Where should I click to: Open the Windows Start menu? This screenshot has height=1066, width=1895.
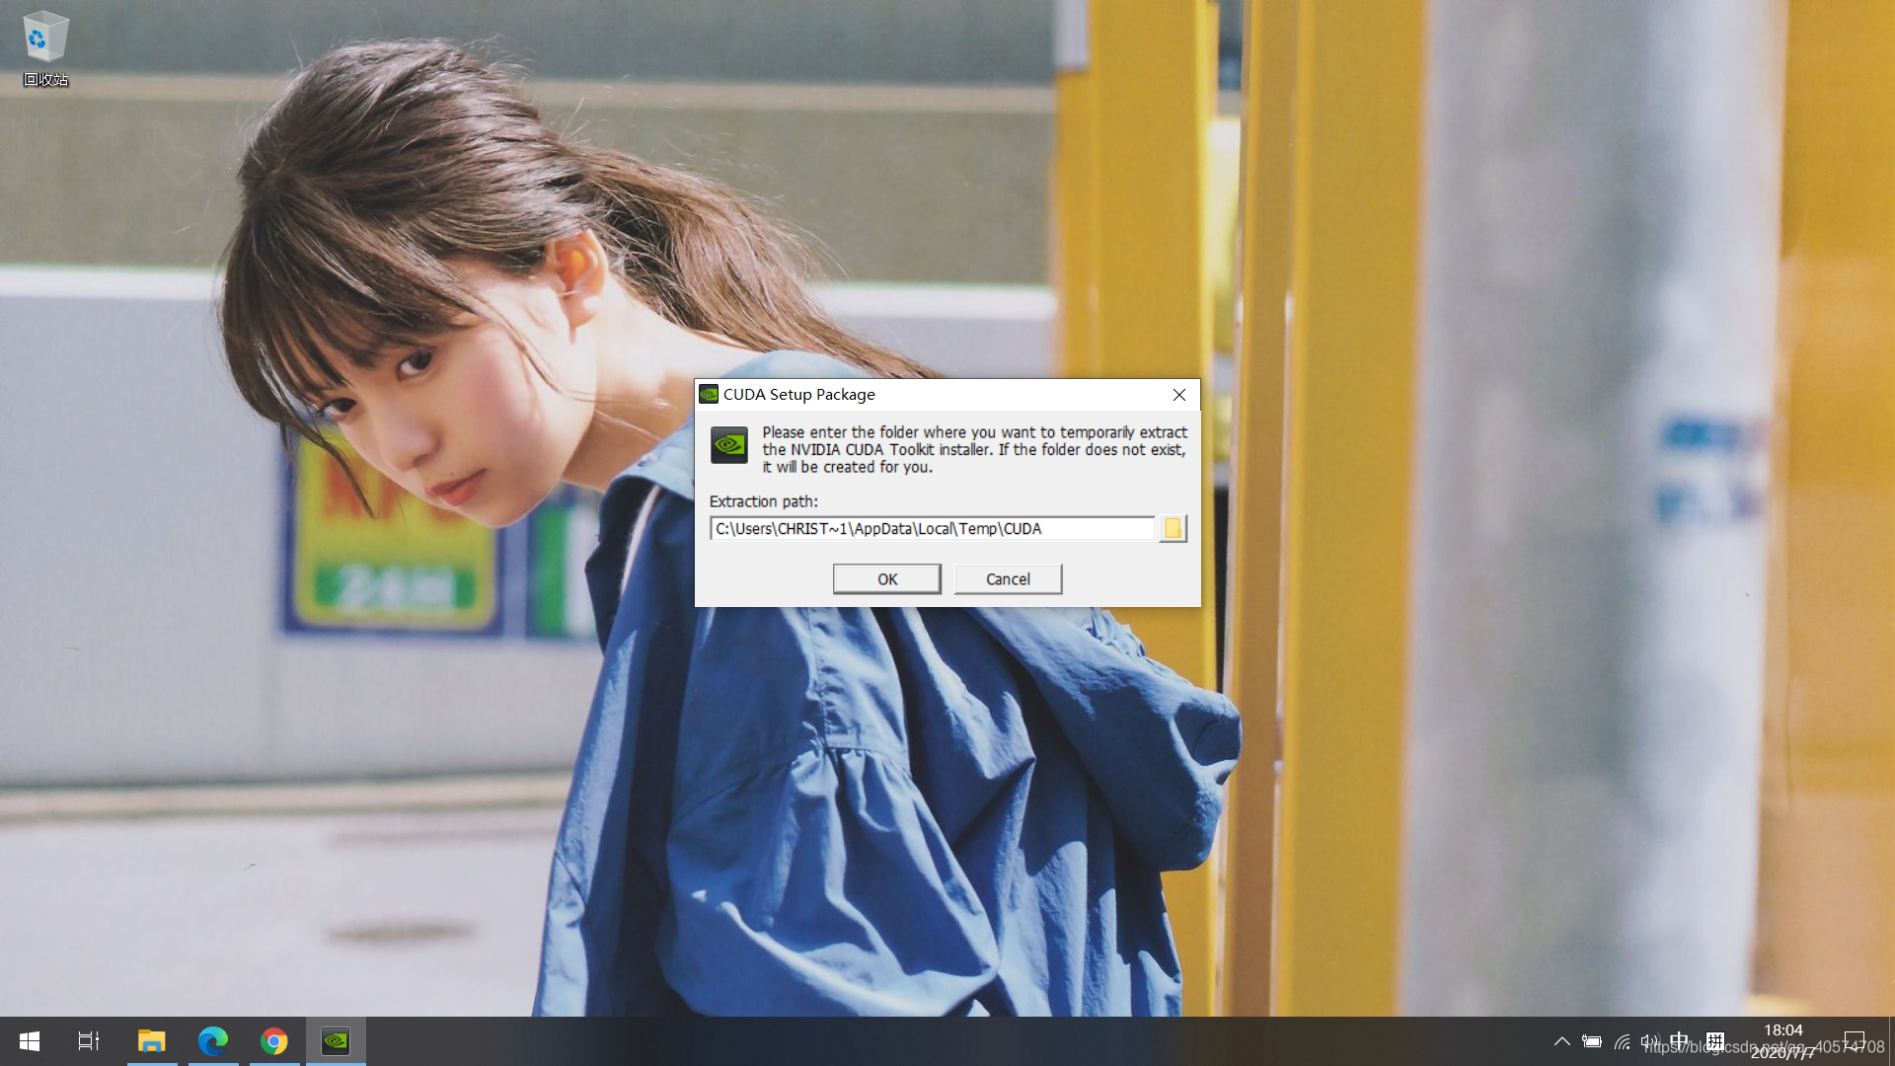point(30,1041)
